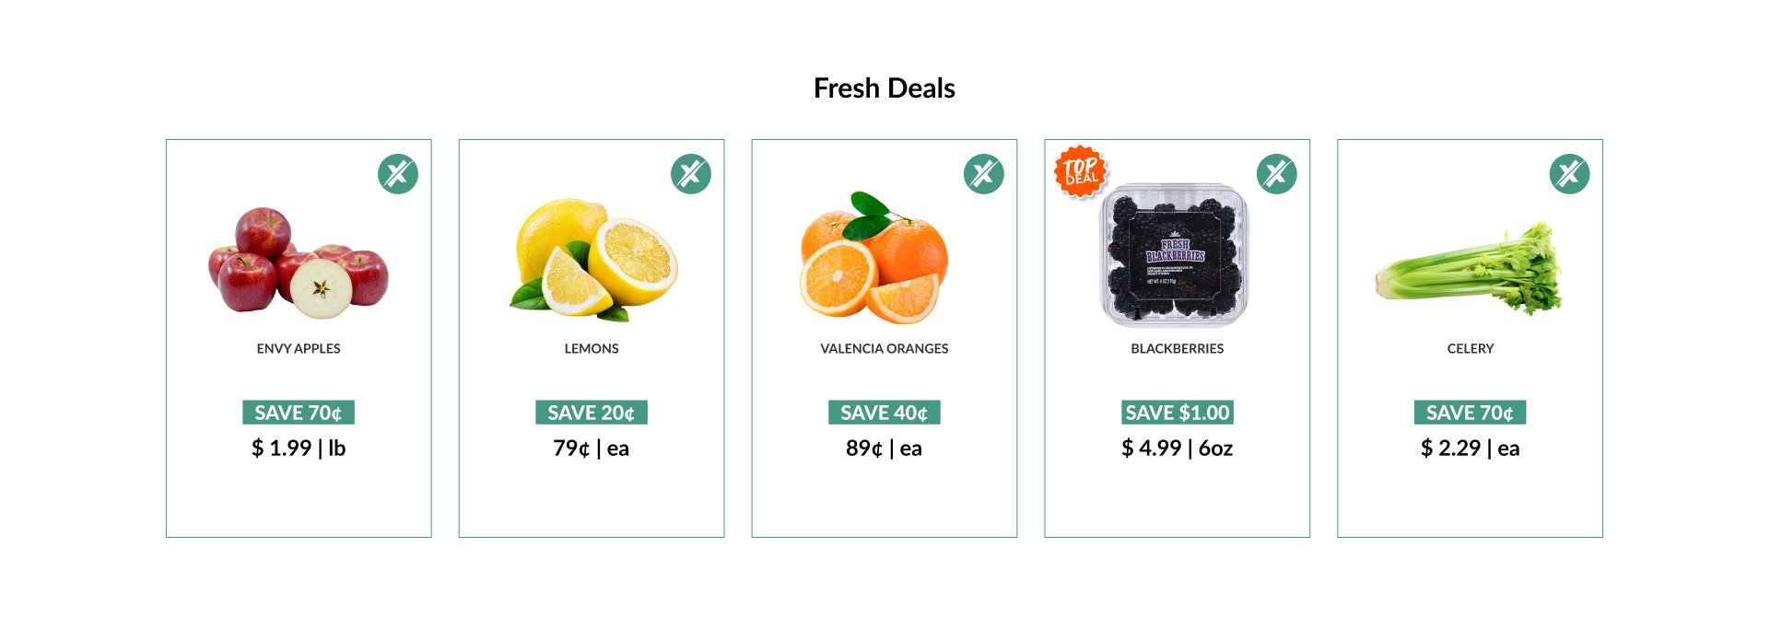Select the green utensils icon on Celery card

(1570, 174)
